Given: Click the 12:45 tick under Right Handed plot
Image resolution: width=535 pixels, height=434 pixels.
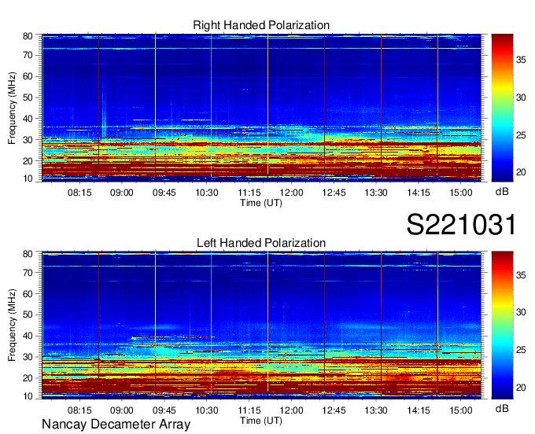Looking at the screenshot, I should coord(334,193).
